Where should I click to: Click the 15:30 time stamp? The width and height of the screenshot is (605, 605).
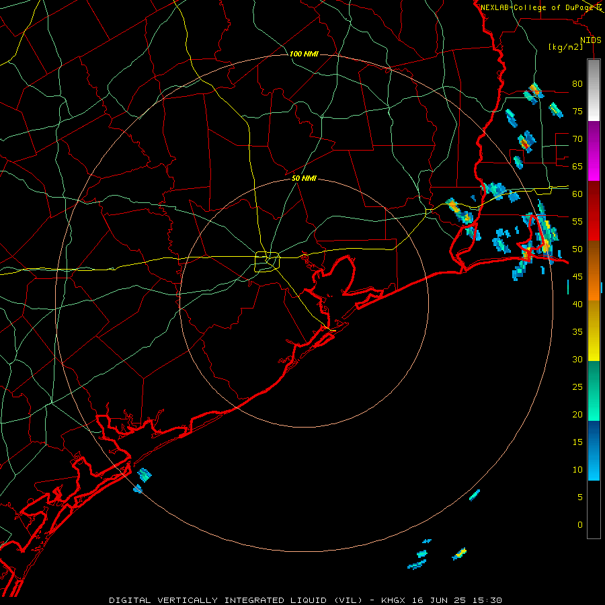pyautogui.click(x=487, y=600)
